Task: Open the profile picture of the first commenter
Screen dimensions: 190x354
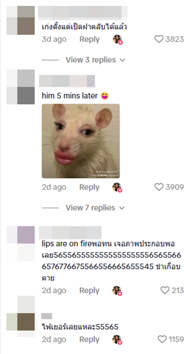Action: click(x=20, y=20)
